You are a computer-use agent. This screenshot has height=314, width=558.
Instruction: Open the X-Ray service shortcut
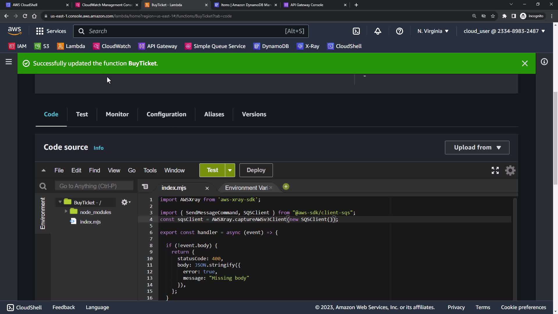[x=308, y=46]
